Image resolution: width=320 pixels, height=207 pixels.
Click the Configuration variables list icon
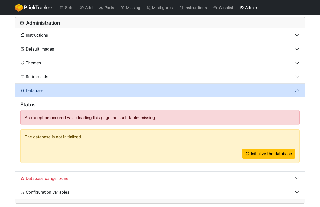[22, 192]
